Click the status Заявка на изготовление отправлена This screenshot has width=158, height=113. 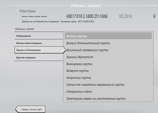pyautogui.click(x=40, y=21)
